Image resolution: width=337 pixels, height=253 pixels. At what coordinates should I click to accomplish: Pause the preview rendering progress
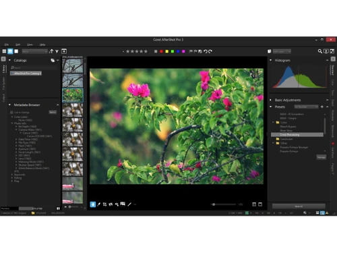tap(58, 208)
